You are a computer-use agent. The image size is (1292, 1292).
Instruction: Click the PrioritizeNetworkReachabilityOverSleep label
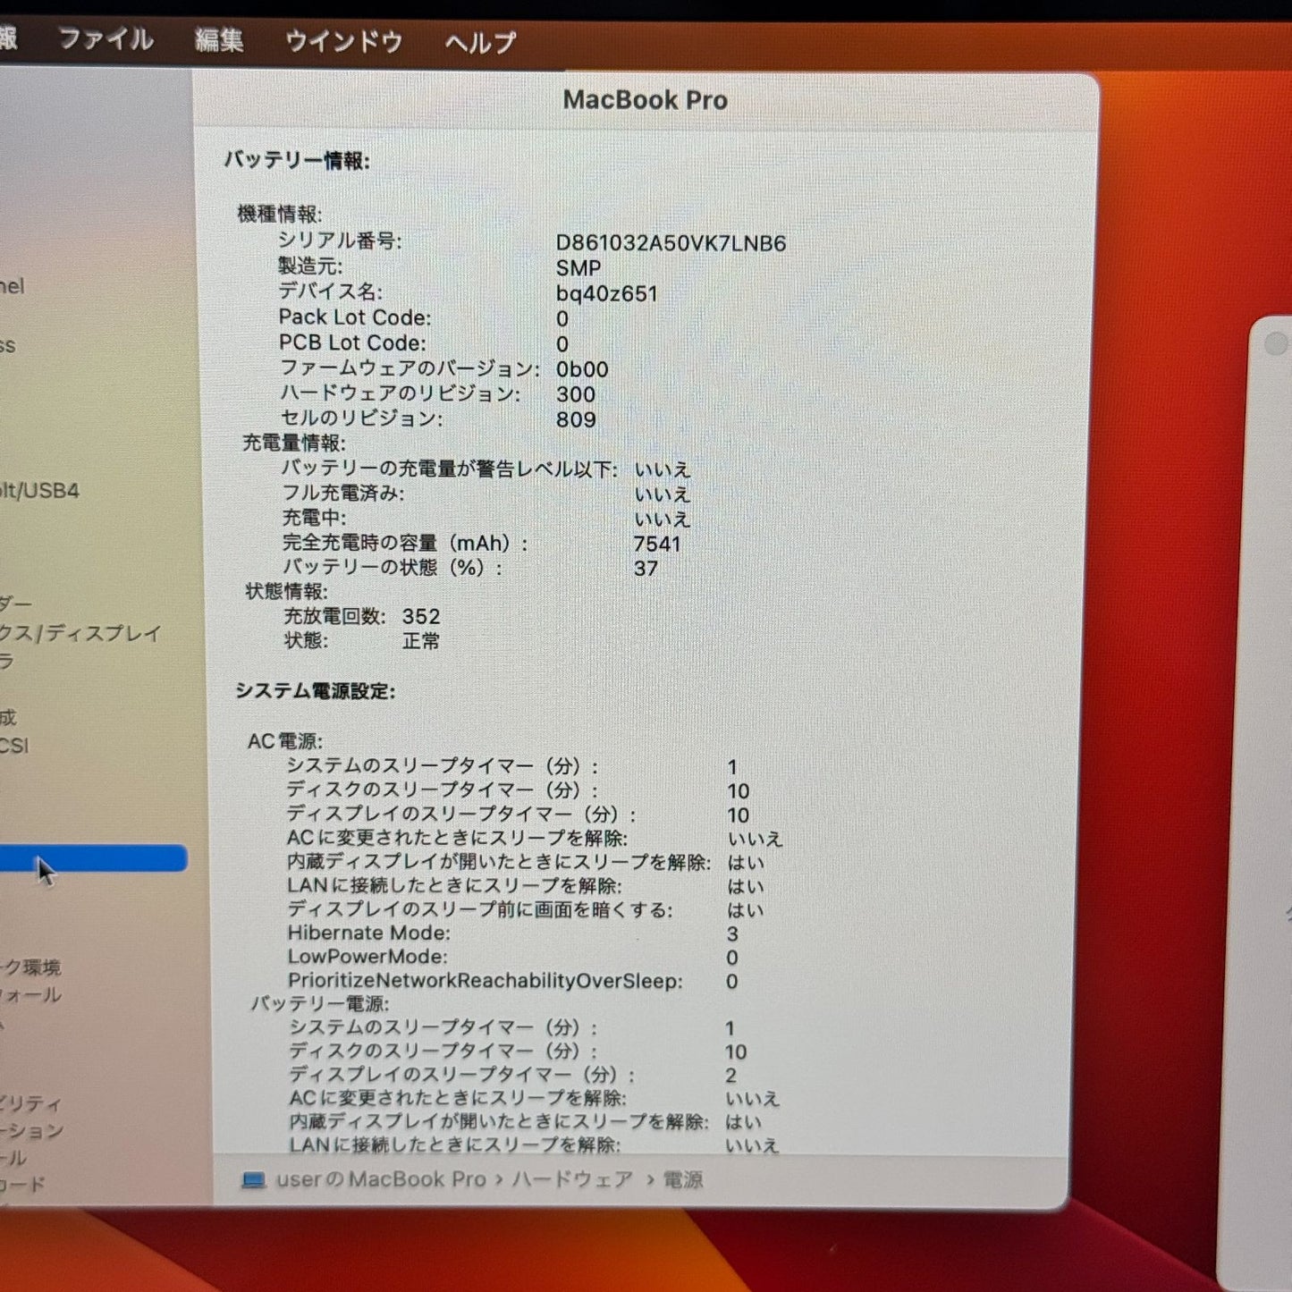point(485,981)
